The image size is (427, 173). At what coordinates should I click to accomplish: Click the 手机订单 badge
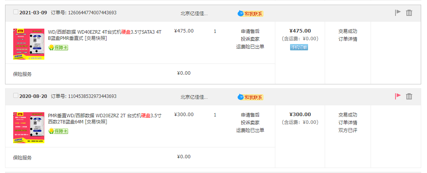pos(299,47)
